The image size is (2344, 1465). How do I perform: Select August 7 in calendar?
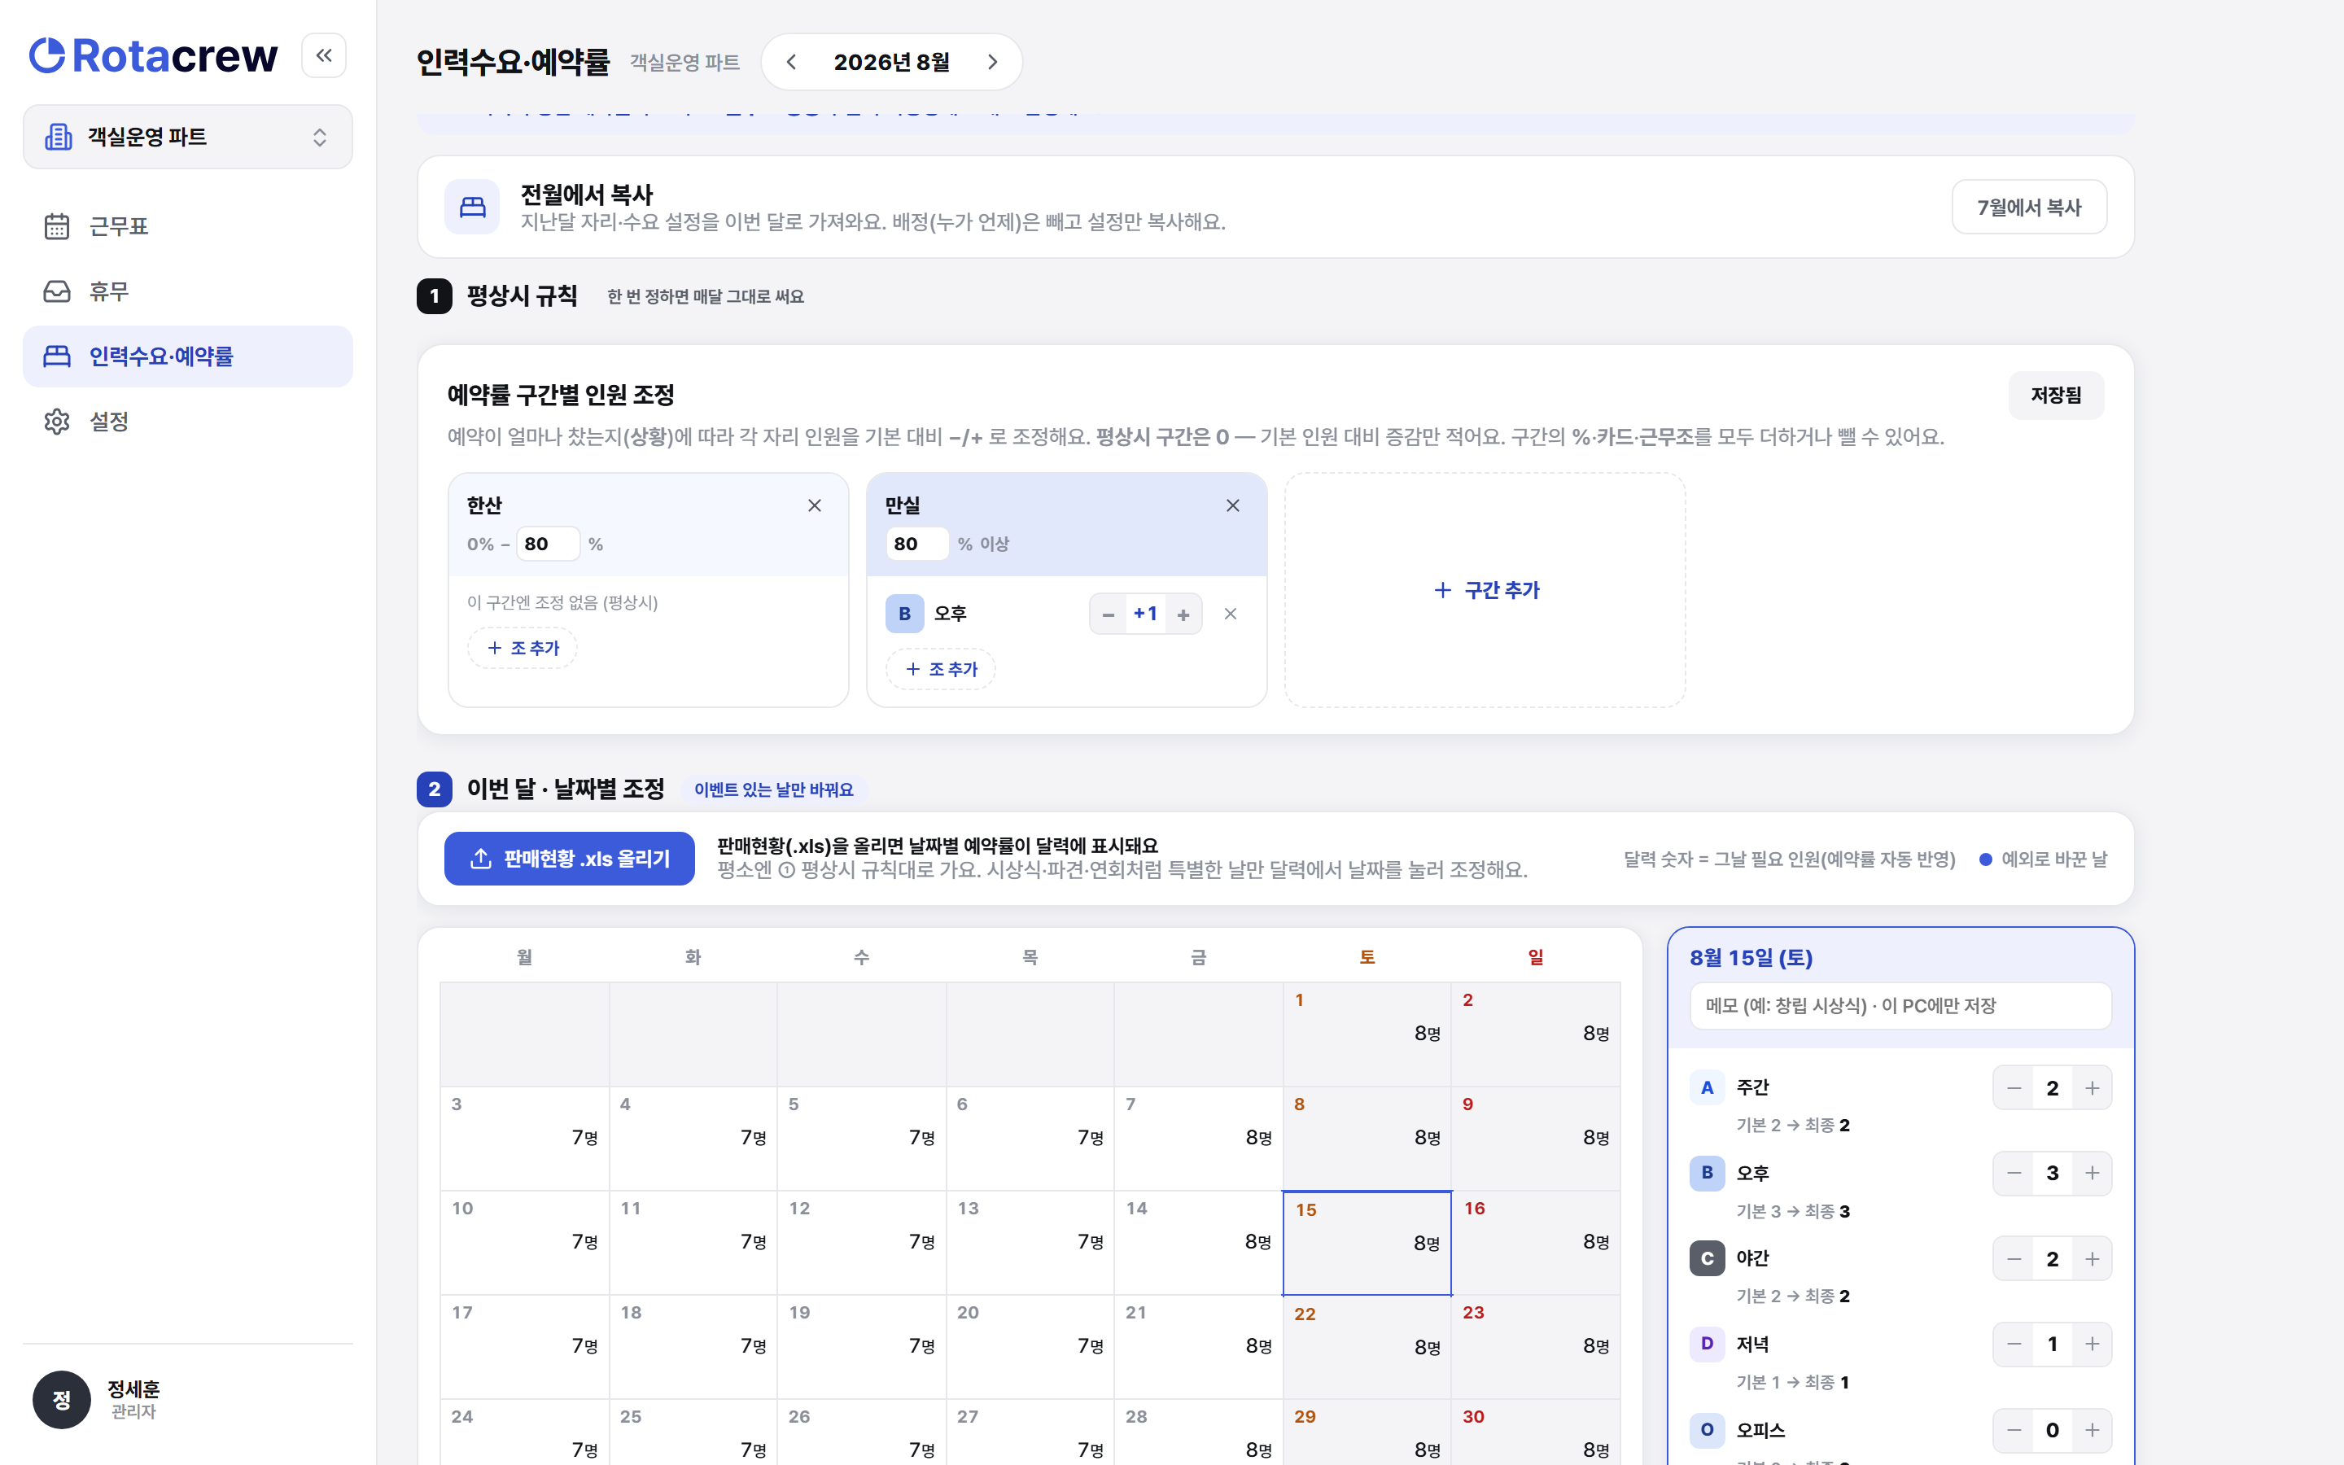pos(1198,1139)
